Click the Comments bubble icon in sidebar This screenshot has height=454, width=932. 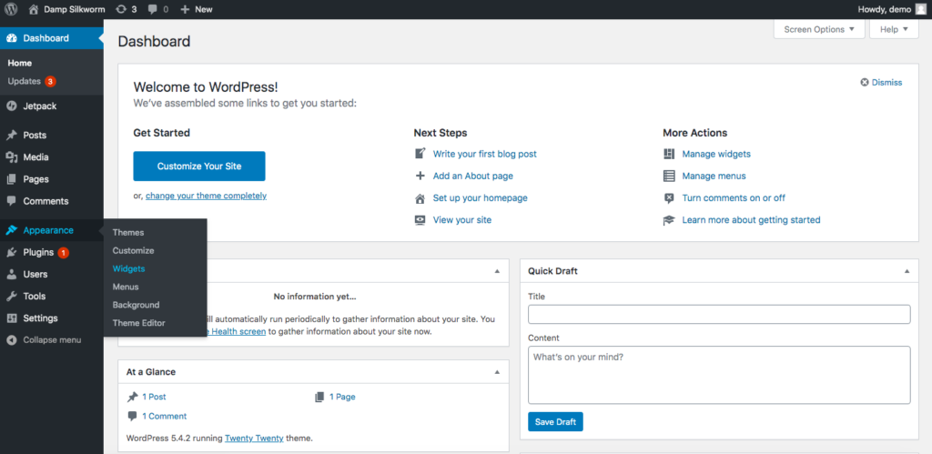click(11, 201)
